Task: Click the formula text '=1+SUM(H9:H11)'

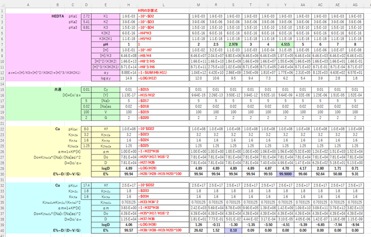Action: pyautogui.click(x=152, y=73)
